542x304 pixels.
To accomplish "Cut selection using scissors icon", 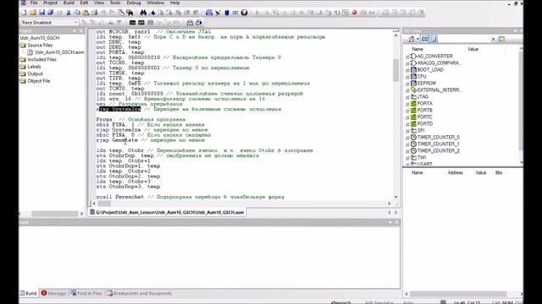I will click(x=69, y=13).
